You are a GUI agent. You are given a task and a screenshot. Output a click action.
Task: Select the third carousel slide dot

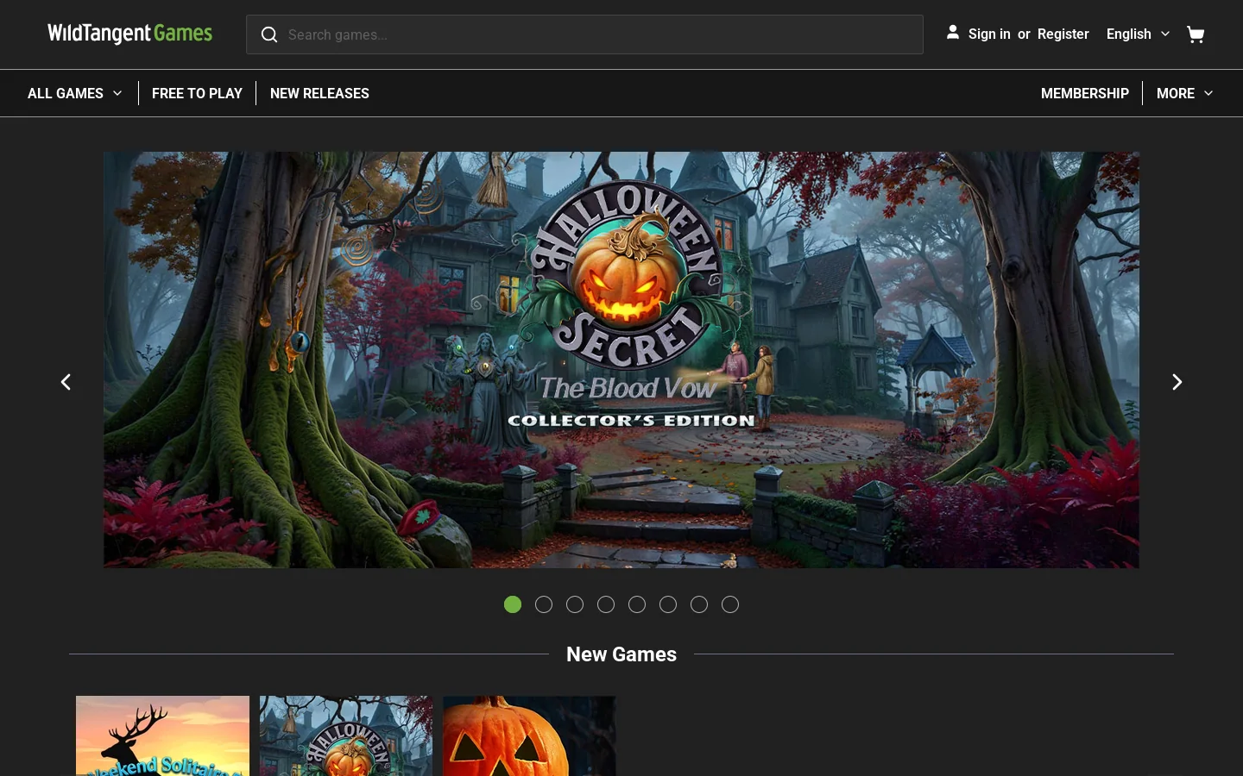[575, 604]
